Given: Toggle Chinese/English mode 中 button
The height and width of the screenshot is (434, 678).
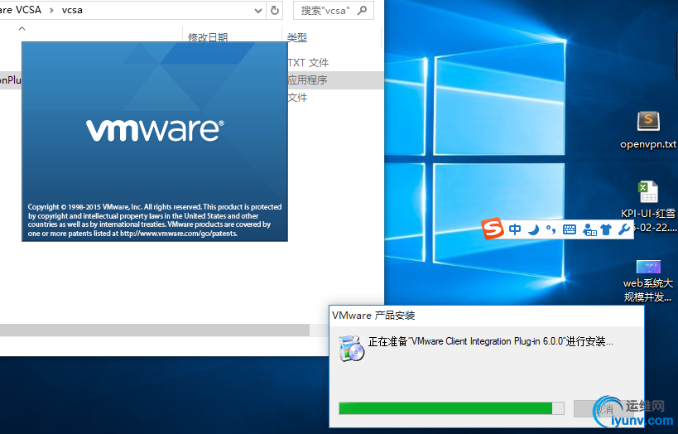Looking at the screenshot, I should [515, 229].
